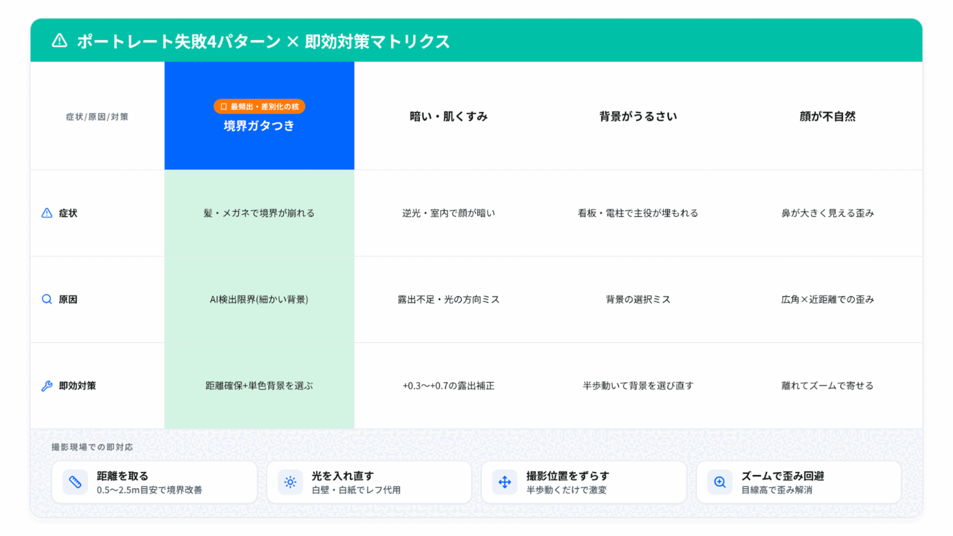Click the title ポートレート失敗4パターン × 即効対策マトリクス
The height and width of the screenshot is (536, 953).
263,41
